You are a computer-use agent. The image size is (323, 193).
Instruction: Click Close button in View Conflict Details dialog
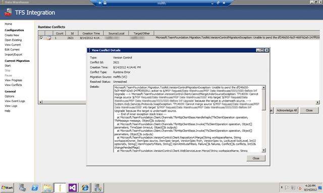[x=256, y=158]
